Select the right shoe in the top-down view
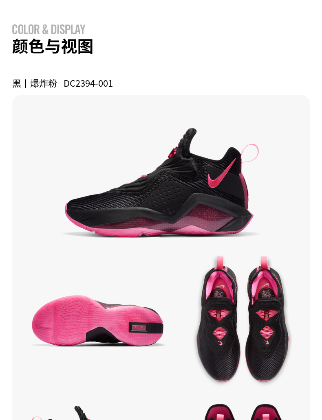Viewport: 322px width, 420px height. (x=267, y=318)
